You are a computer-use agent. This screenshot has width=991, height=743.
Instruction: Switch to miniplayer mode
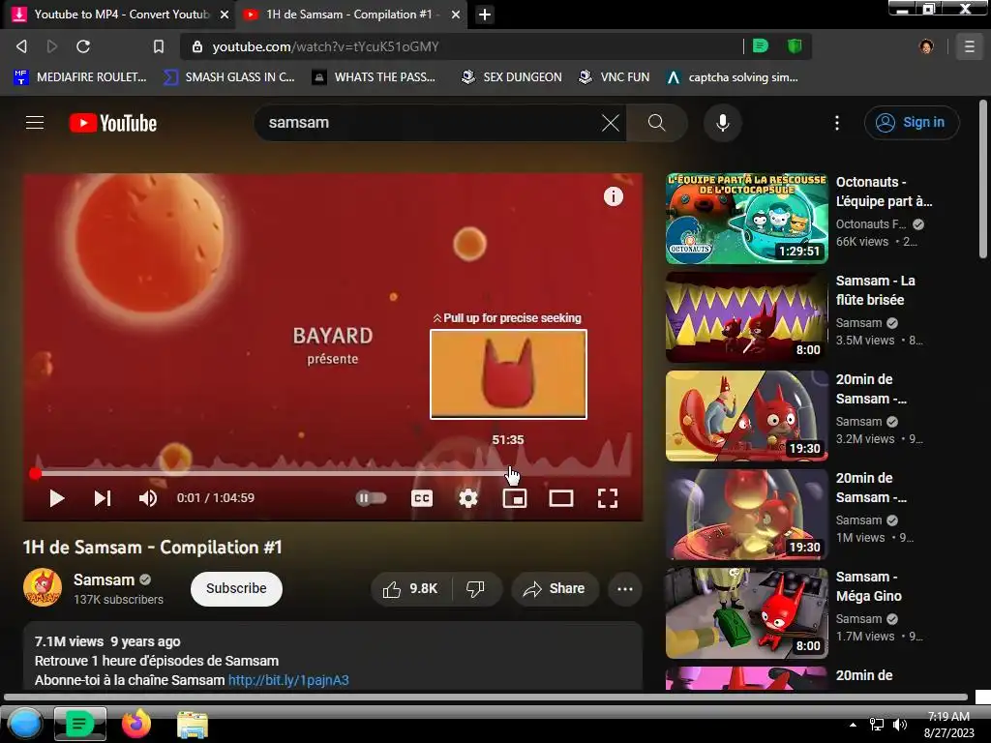(x=515, y=498)
